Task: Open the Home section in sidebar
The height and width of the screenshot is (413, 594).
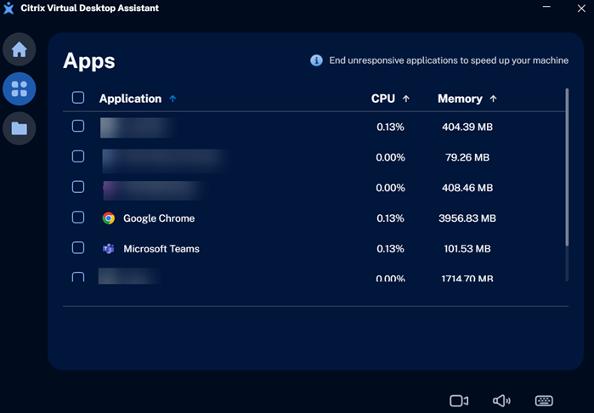Action: point(20,49)
